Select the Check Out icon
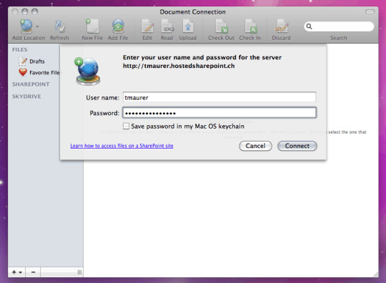Viewport: 386px width, 283px height. [x=221, y=26]
